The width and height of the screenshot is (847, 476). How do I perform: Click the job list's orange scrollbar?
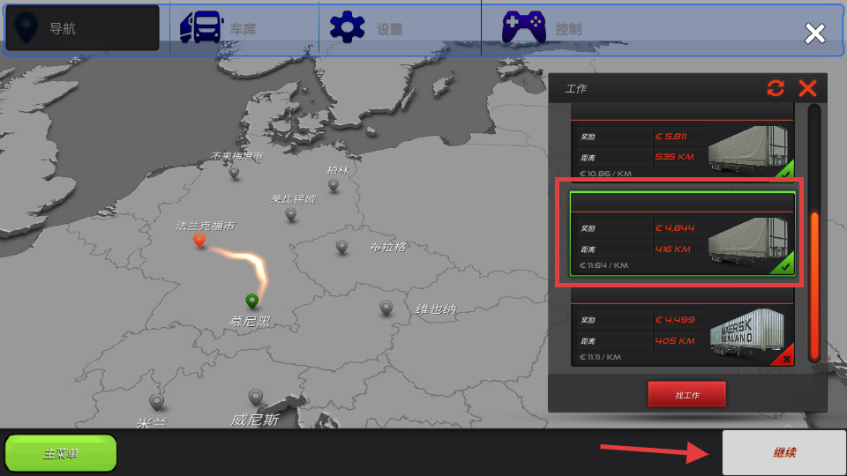pos(813,286)
